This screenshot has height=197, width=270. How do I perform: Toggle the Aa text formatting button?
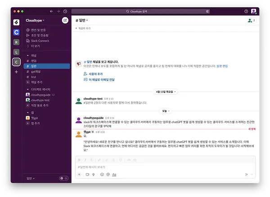(114, 174)
